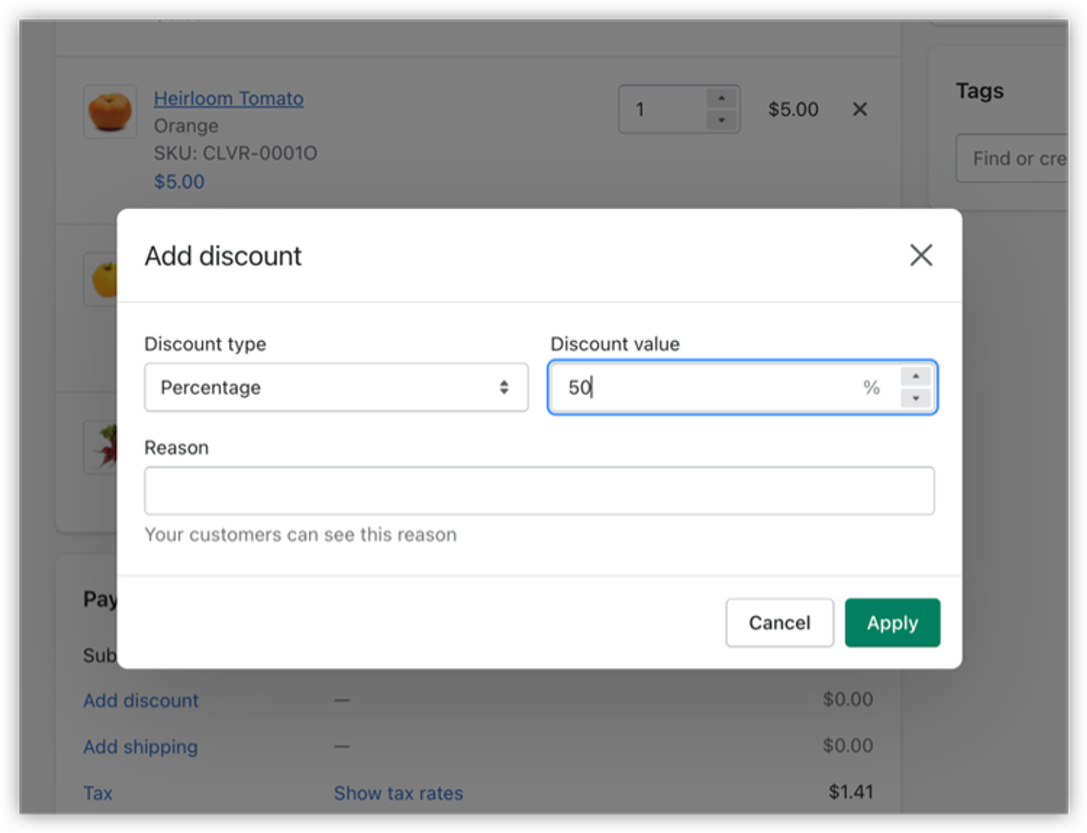Decrease Heirloom Tomato quantity by one
Image resolution: width=1087 pixels, height=833 pixels.
(x=721, y=120)
